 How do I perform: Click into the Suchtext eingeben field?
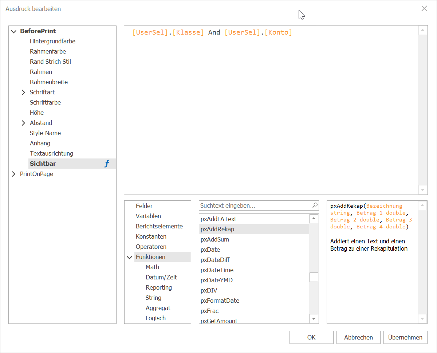[255, 205]
